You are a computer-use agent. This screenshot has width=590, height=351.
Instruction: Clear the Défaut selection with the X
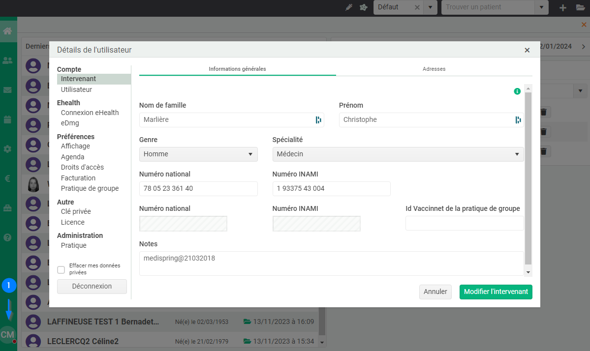tap(417, 7)
